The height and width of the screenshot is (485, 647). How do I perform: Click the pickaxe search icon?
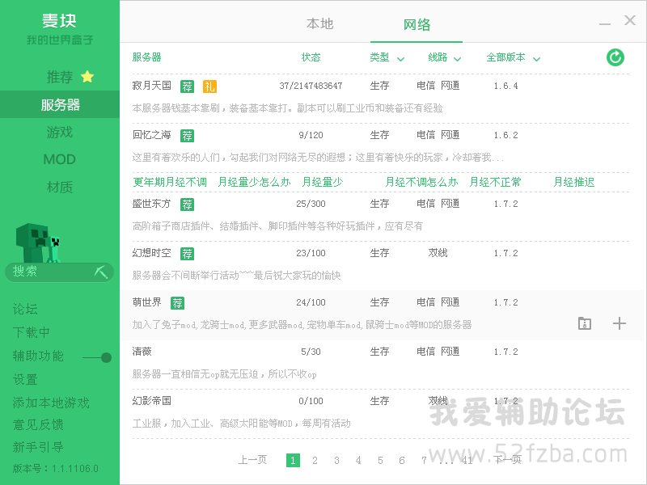click(100, 272)
